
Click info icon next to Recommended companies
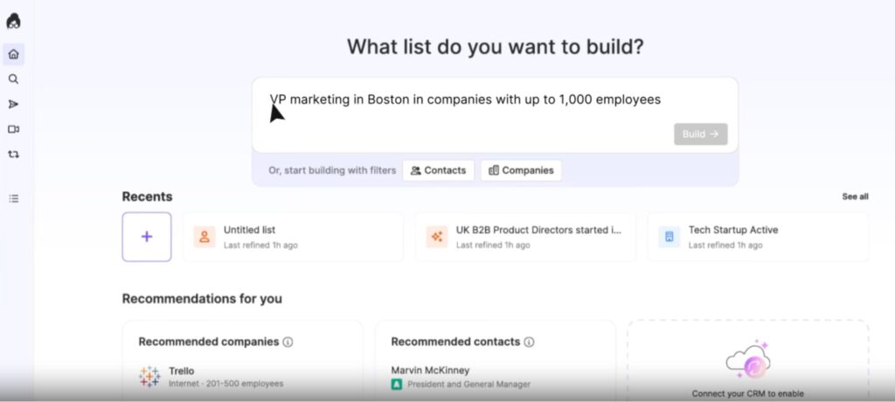click(288, 342)
